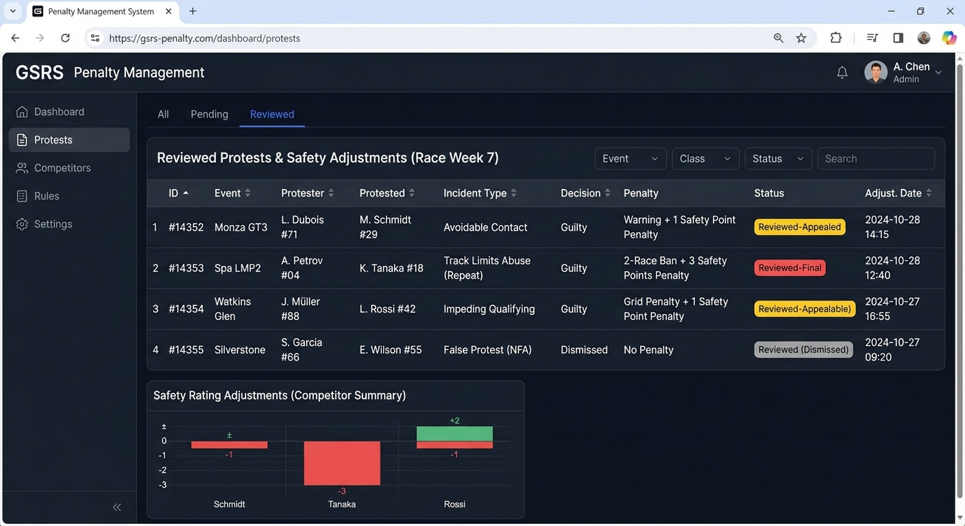Click the A. Chen profile avatar
This screenshot has width=965, height=526.
[x=876, y=72]
